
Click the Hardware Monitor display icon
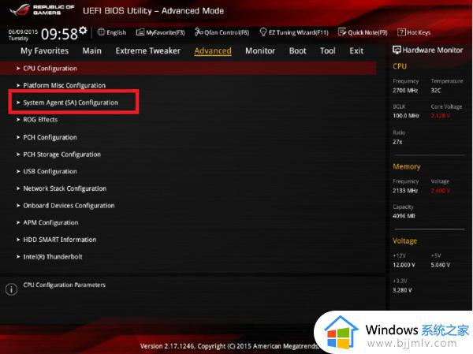click(x=397, y=50)
